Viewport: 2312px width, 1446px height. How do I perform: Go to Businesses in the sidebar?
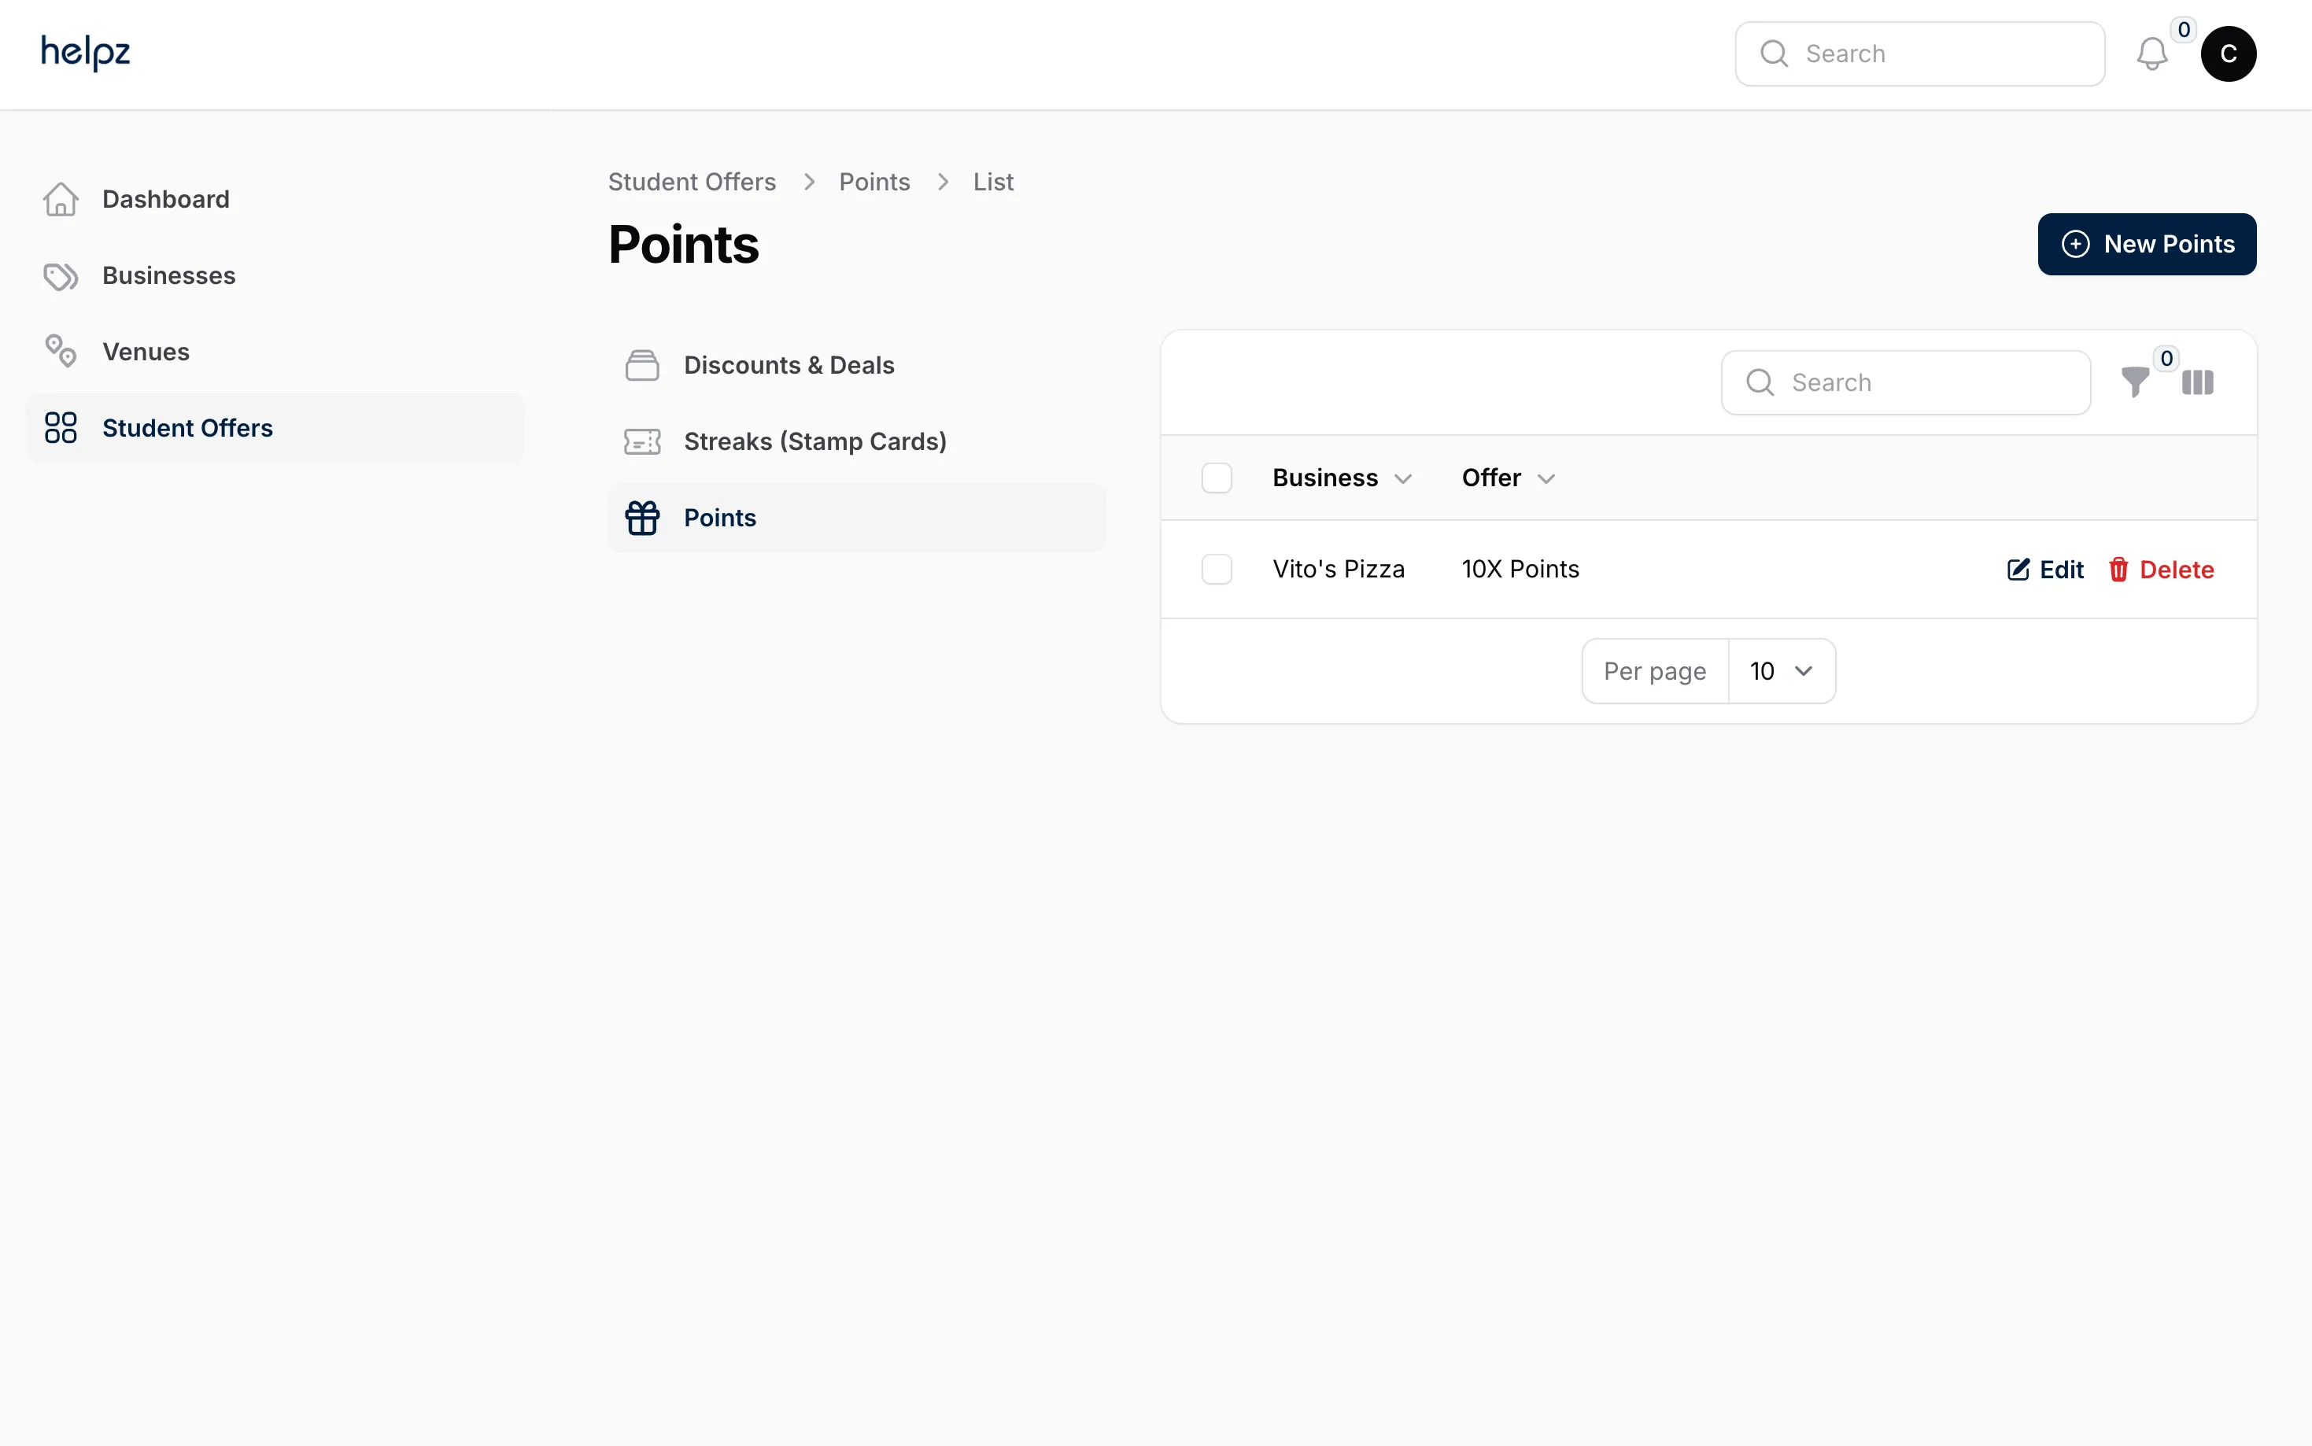coord(275,275)
